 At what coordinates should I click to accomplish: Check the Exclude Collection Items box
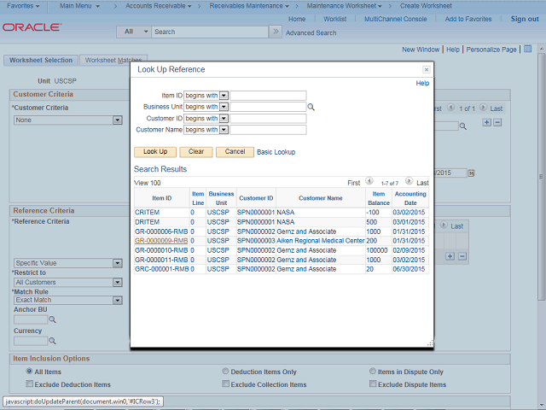pos(225,384)
